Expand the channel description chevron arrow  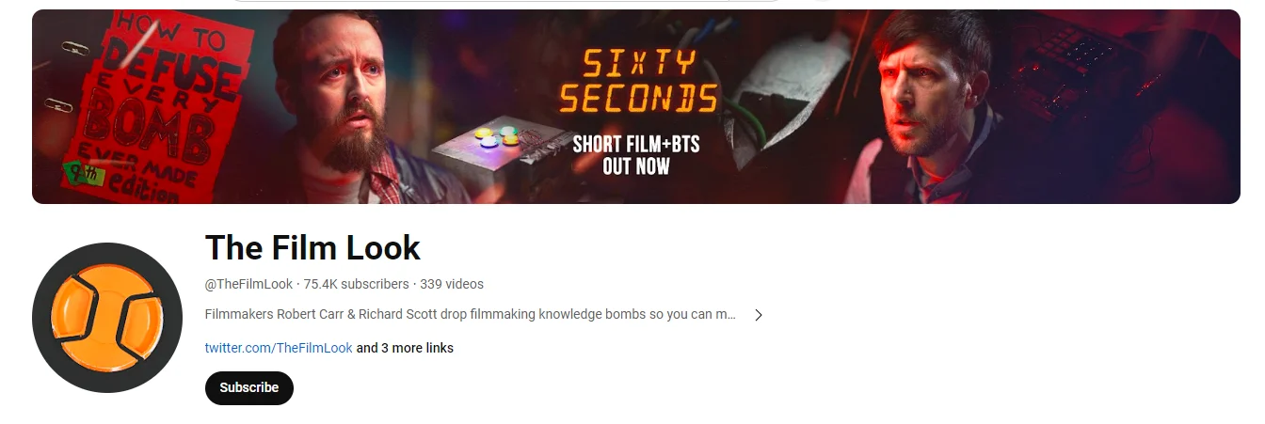(x=759, y=315)
